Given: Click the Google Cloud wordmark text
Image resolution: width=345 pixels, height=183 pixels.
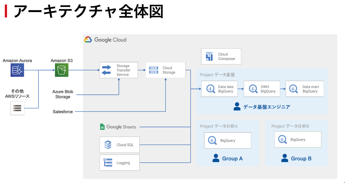Looking at the screenshot, I should pyautogui.click(x=110, y=40).
